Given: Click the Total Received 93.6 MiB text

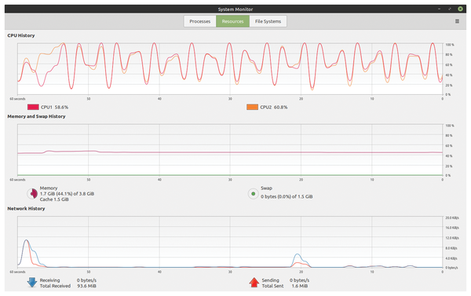Looking at the screenshot, I should pos(68,286).
